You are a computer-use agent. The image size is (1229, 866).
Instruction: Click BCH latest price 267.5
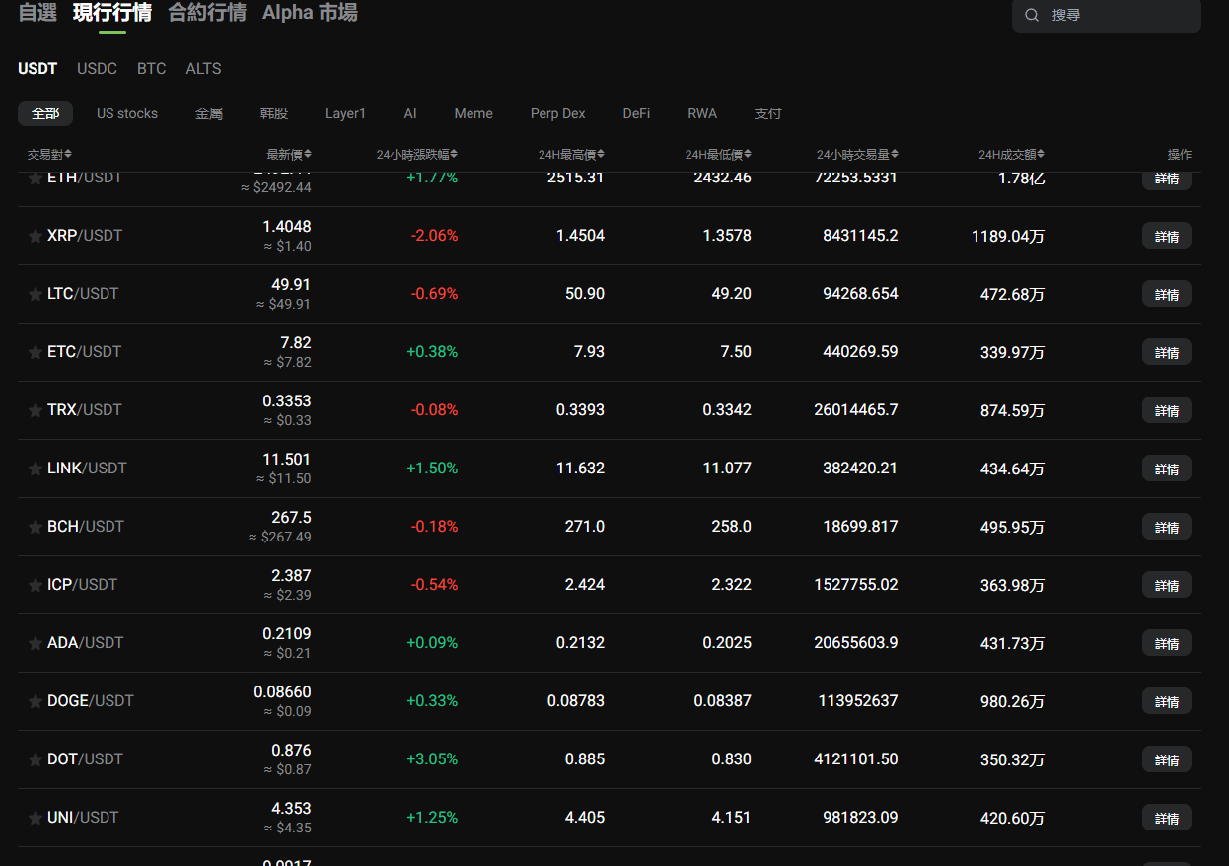pos(291,518)
